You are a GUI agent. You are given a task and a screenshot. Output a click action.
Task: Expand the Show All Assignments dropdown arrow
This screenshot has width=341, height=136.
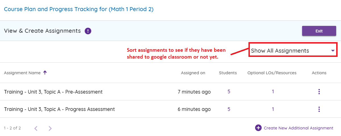pos(333,51)
